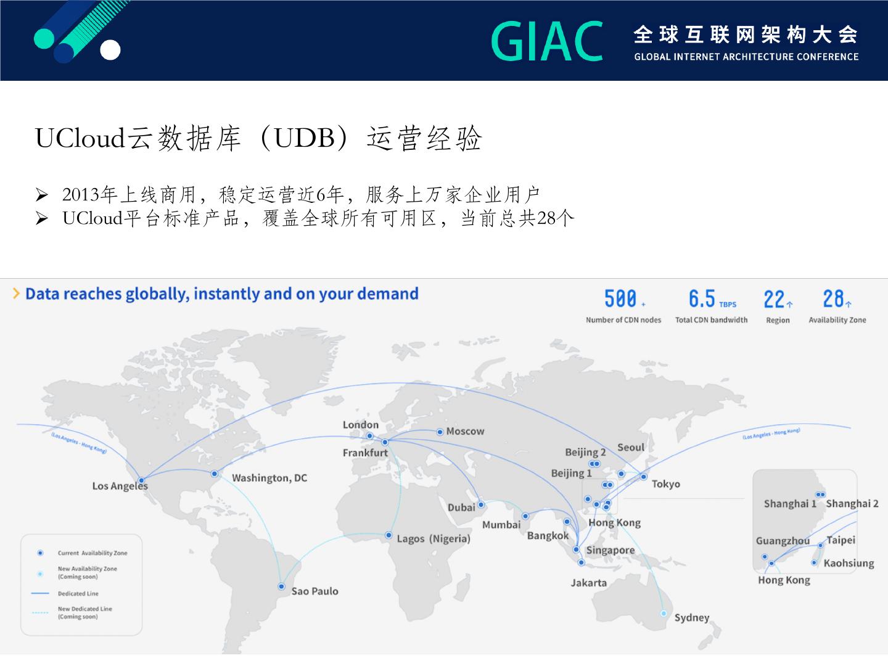This screenshot has height=666, width=888.
Task: Select the Washington, DC marker dot
Action: click(x=214, y=474)
